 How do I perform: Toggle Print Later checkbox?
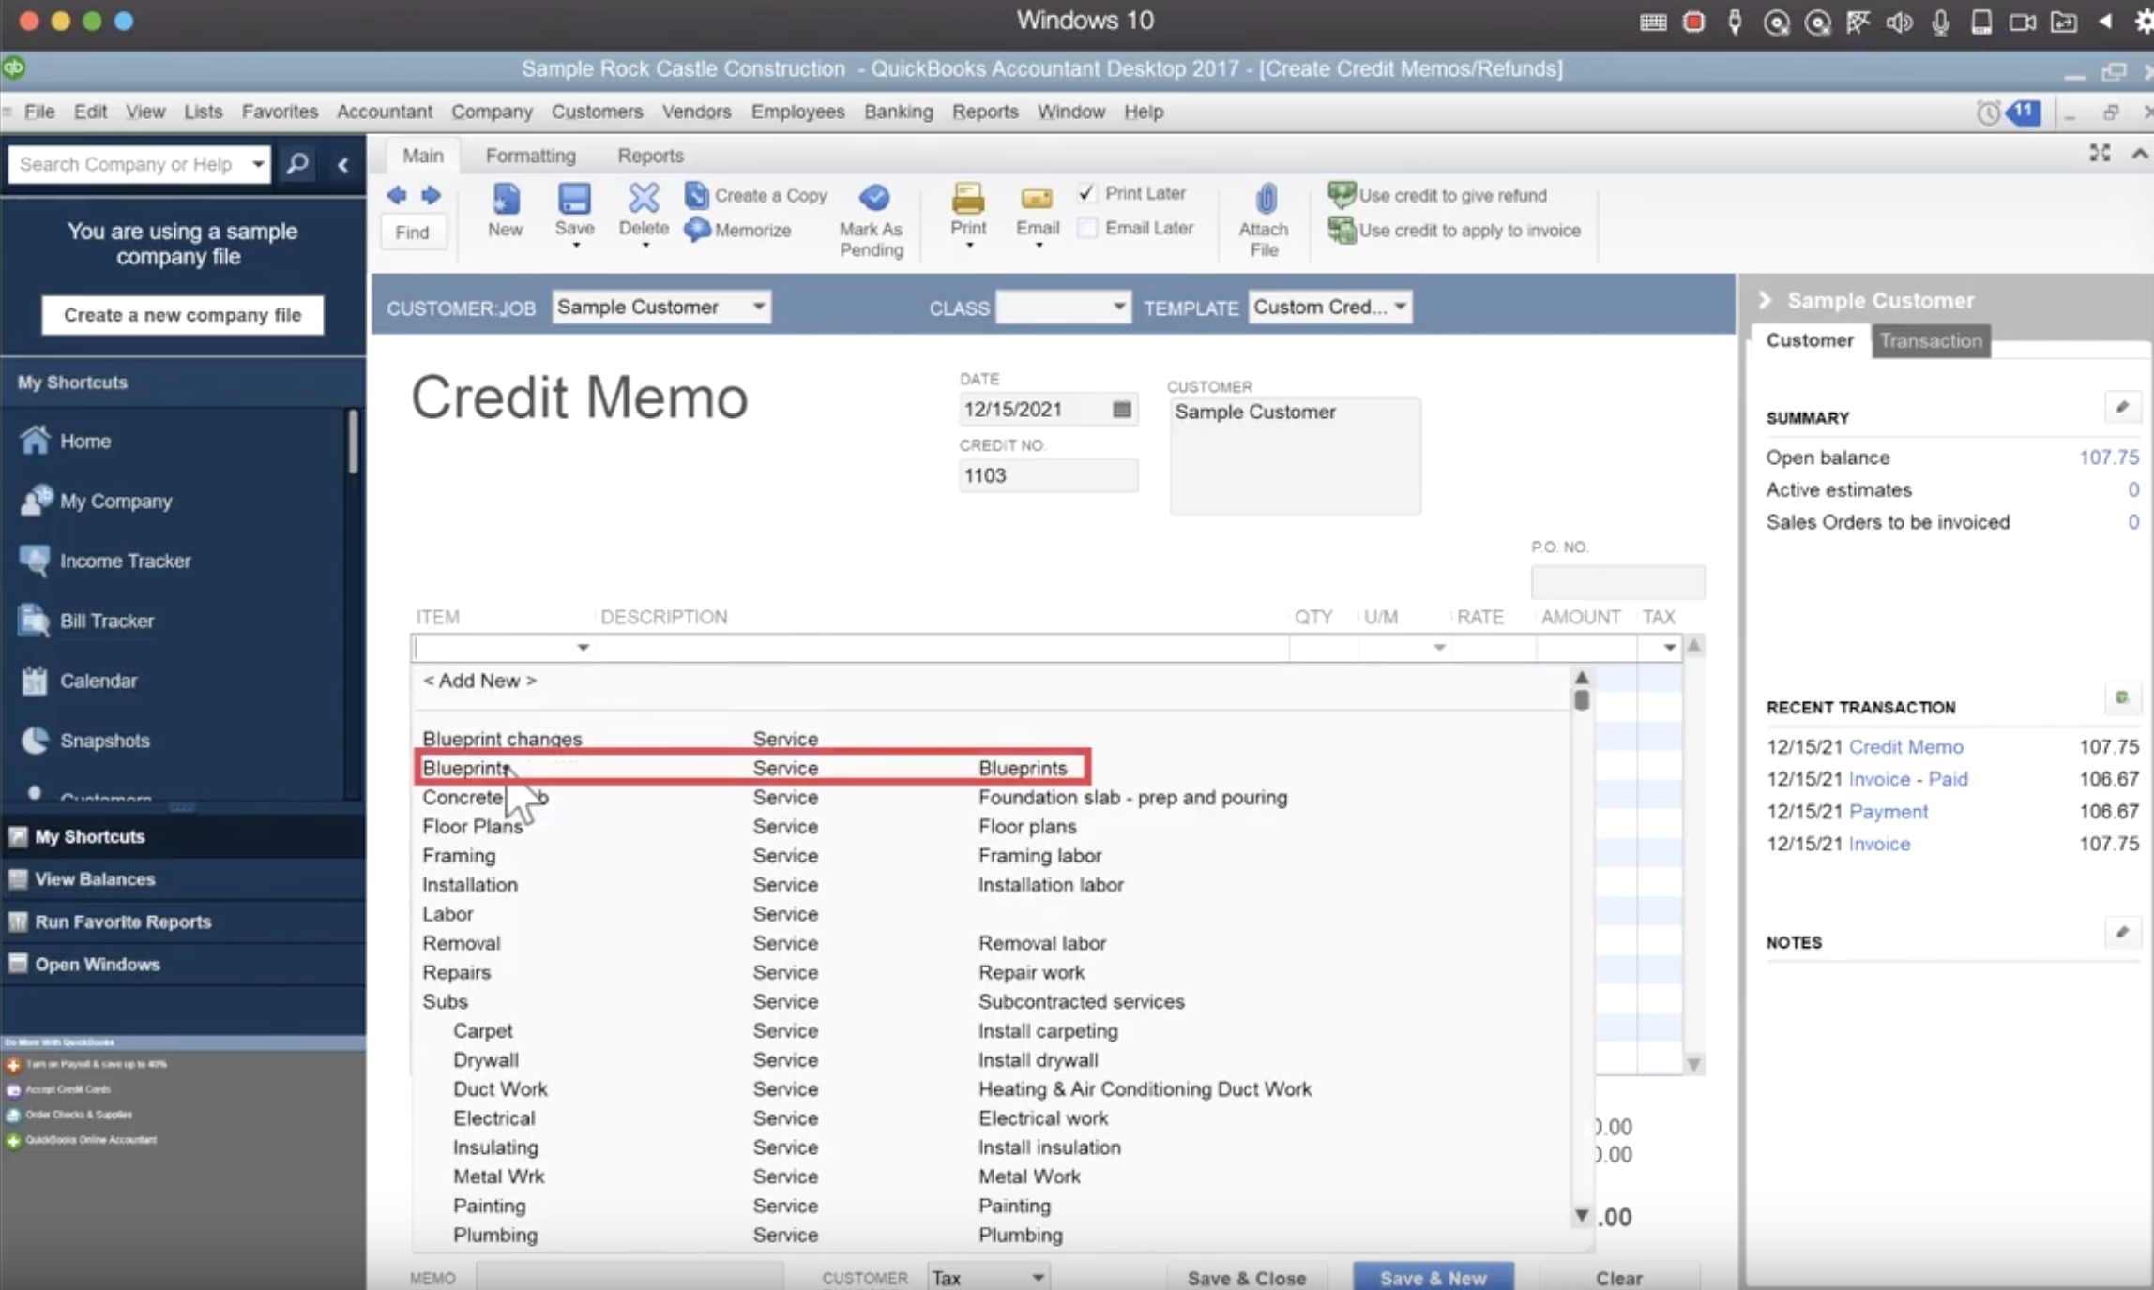coord(1085,192)
